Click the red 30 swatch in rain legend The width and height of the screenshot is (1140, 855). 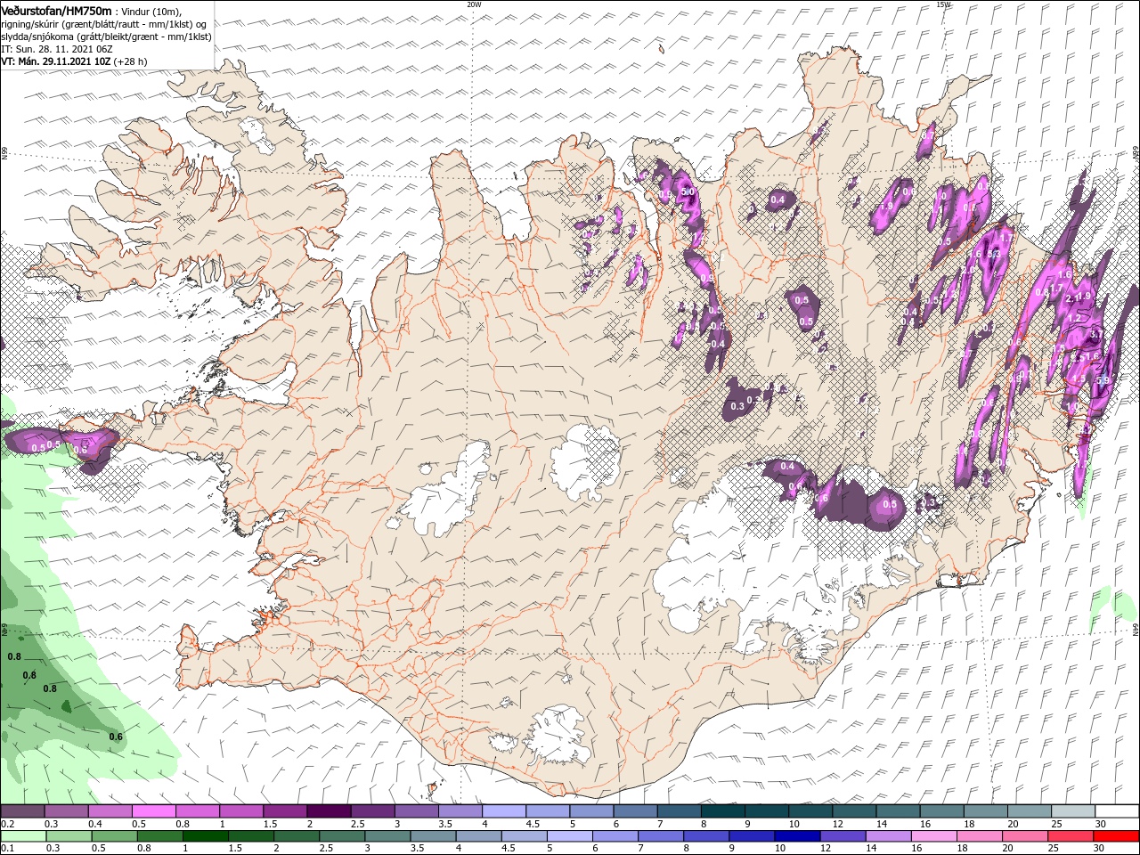pyautogui.click(x=1116, y=836)
